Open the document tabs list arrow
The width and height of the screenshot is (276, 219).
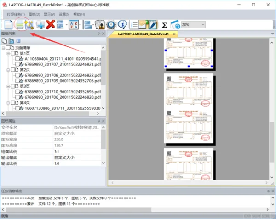(x=273, y=34)
